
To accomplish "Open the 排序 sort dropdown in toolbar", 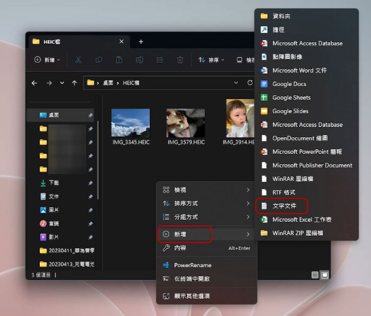I will tap(212, 60).
